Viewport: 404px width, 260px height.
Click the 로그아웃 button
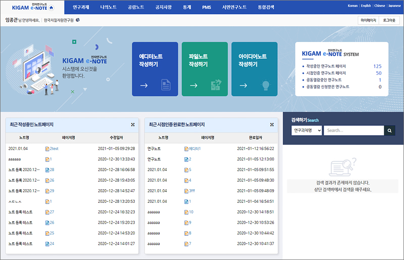(389, 20)
